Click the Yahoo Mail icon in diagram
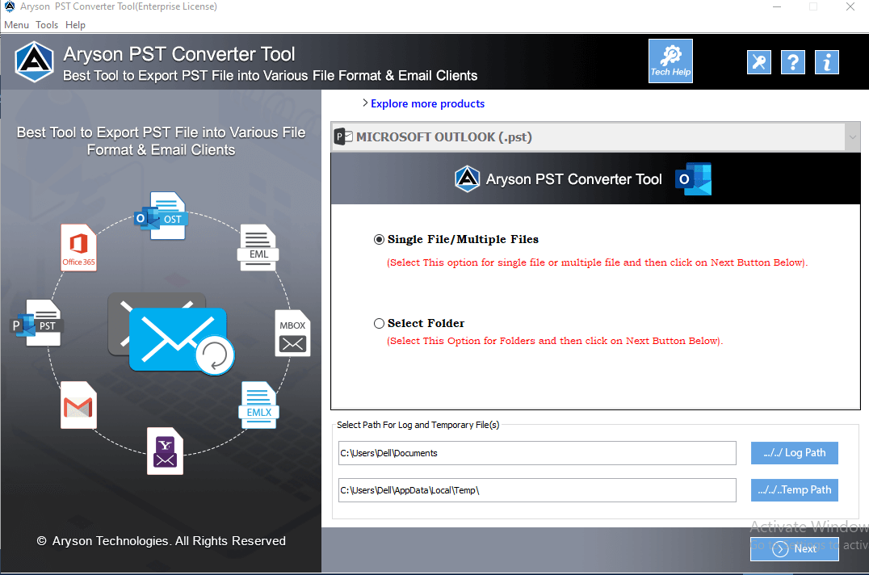This screenshot has height=575, width=869. click(165, 451)
